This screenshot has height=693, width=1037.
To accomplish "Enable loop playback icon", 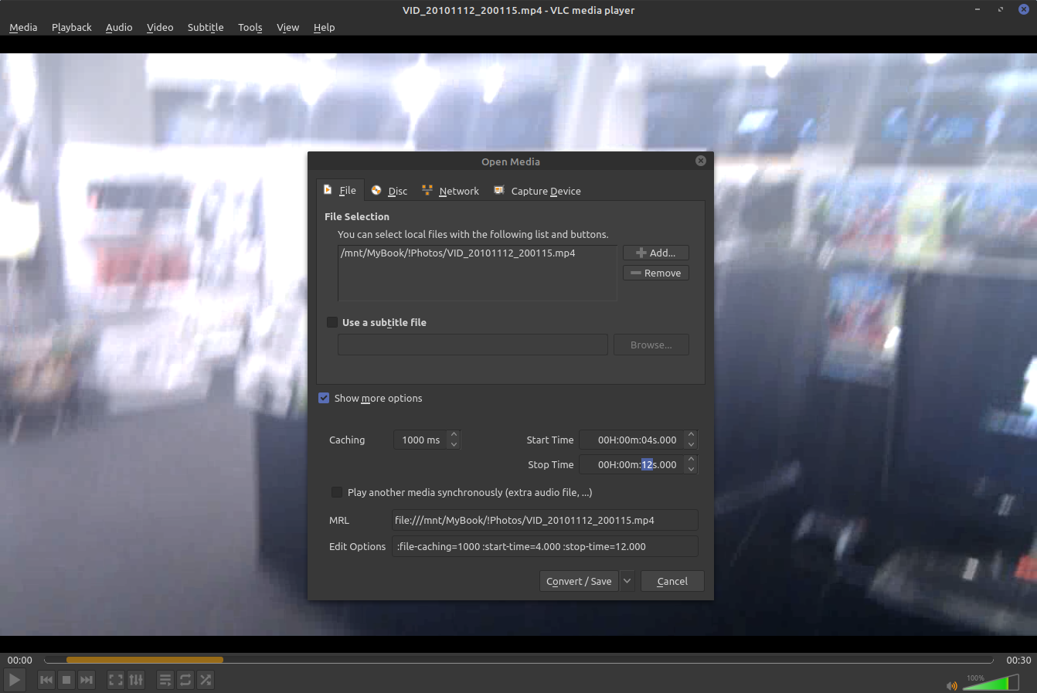I will 185,680.
